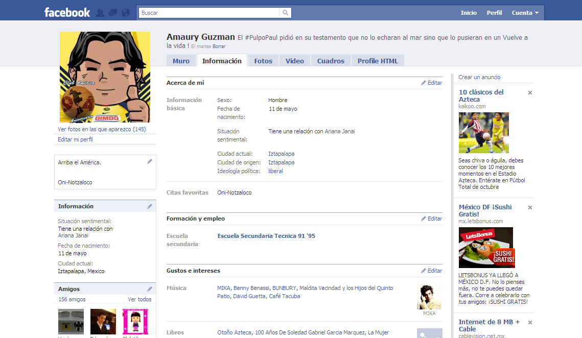Open Ariana Janai link in Situación sentimental row
This screenshot has width=582, height=338.
[x=340, y=131]
